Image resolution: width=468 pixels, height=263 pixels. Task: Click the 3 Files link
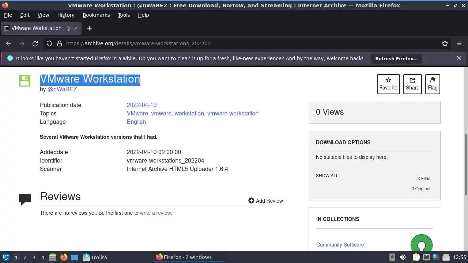[423, 179]
